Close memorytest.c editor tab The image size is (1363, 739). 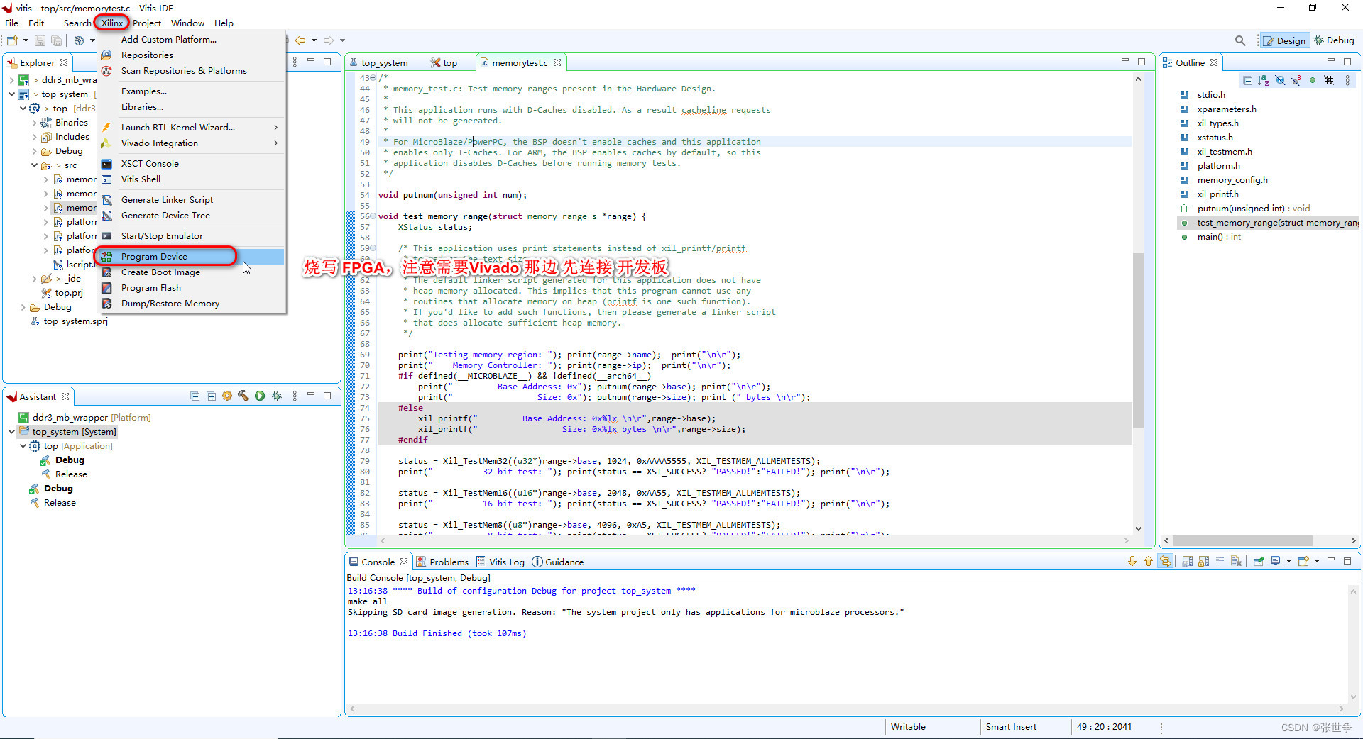click(557, 62)
